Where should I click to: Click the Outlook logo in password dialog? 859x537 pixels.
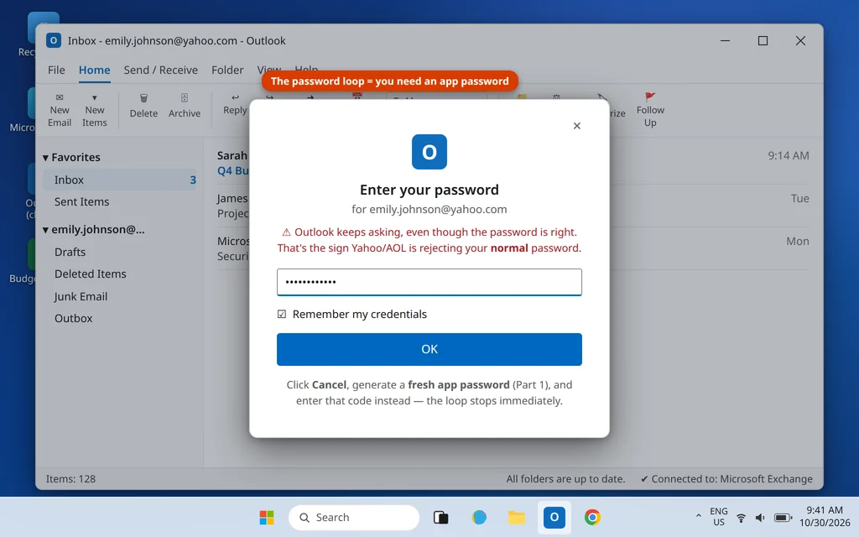point(429,152)
